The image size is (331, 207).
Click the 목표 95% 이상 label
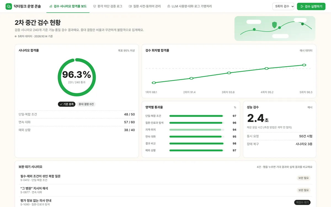pos(126,51)
